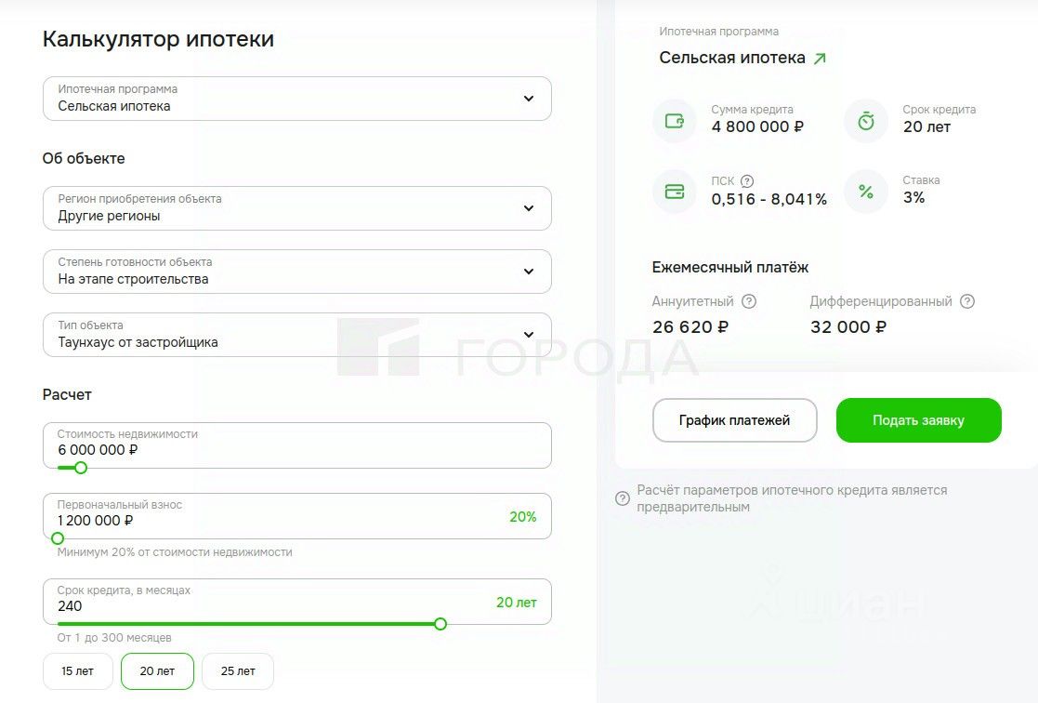The height and width of the screenshot is (703, 1038).
Task: Click the Срок кредита slider handle
Action: (440, 624)
